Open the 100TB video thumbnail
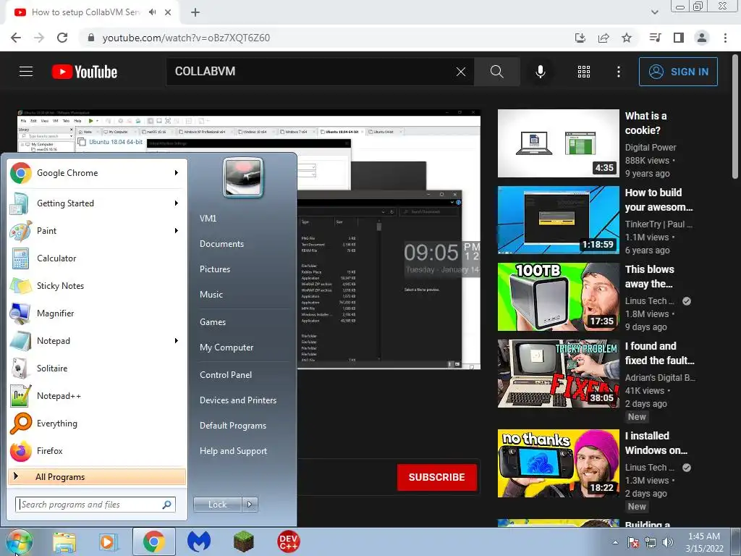 point(558,297)
